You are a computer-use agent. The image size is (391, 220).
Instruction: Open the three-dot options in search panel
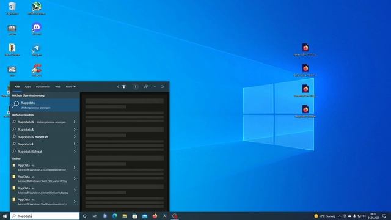[155, 87]
